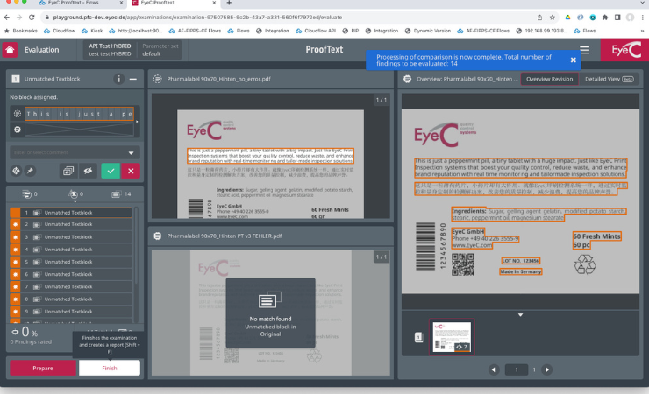Click orange status marker of finding 8

click(15, 299)
